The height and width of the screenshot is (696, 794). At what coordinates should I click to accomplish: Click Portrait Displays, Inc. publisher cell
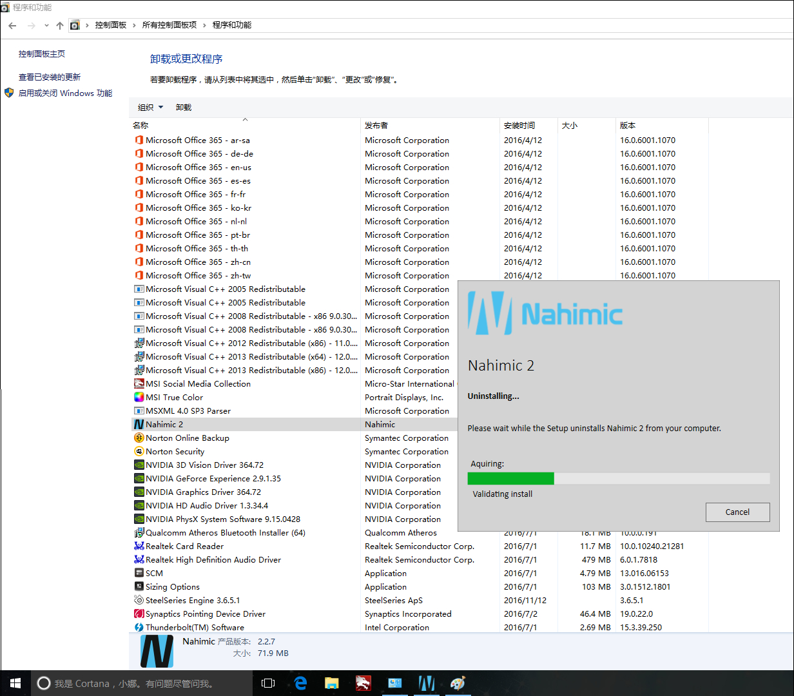(404, 398)
